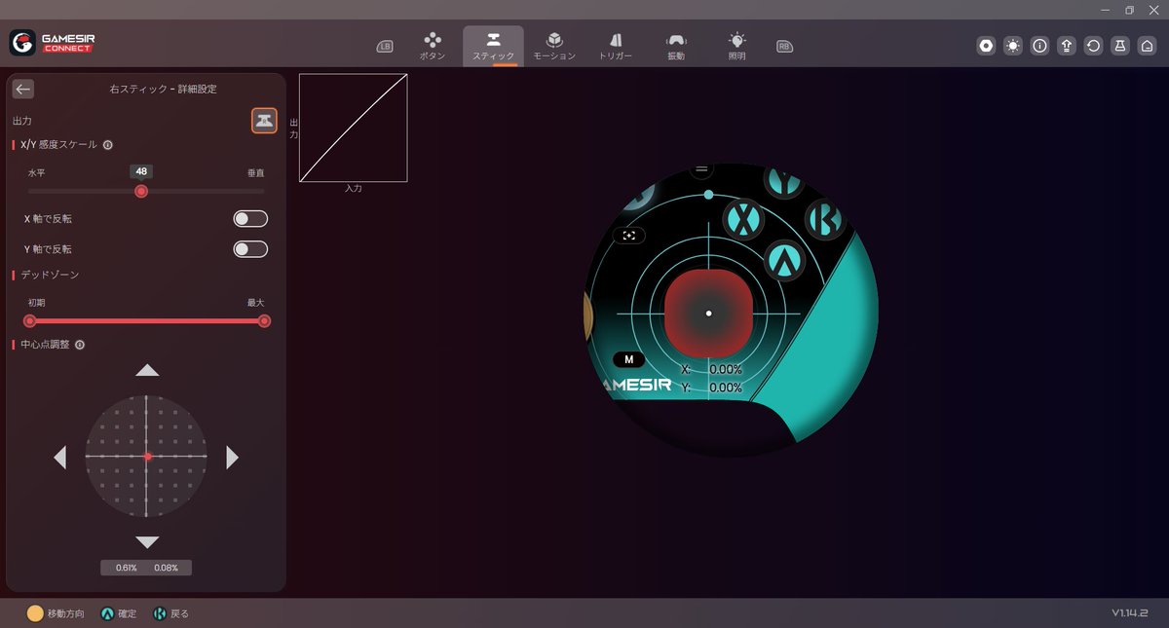Click the dead zone 初期 slider handle

(x=29, y=320)
